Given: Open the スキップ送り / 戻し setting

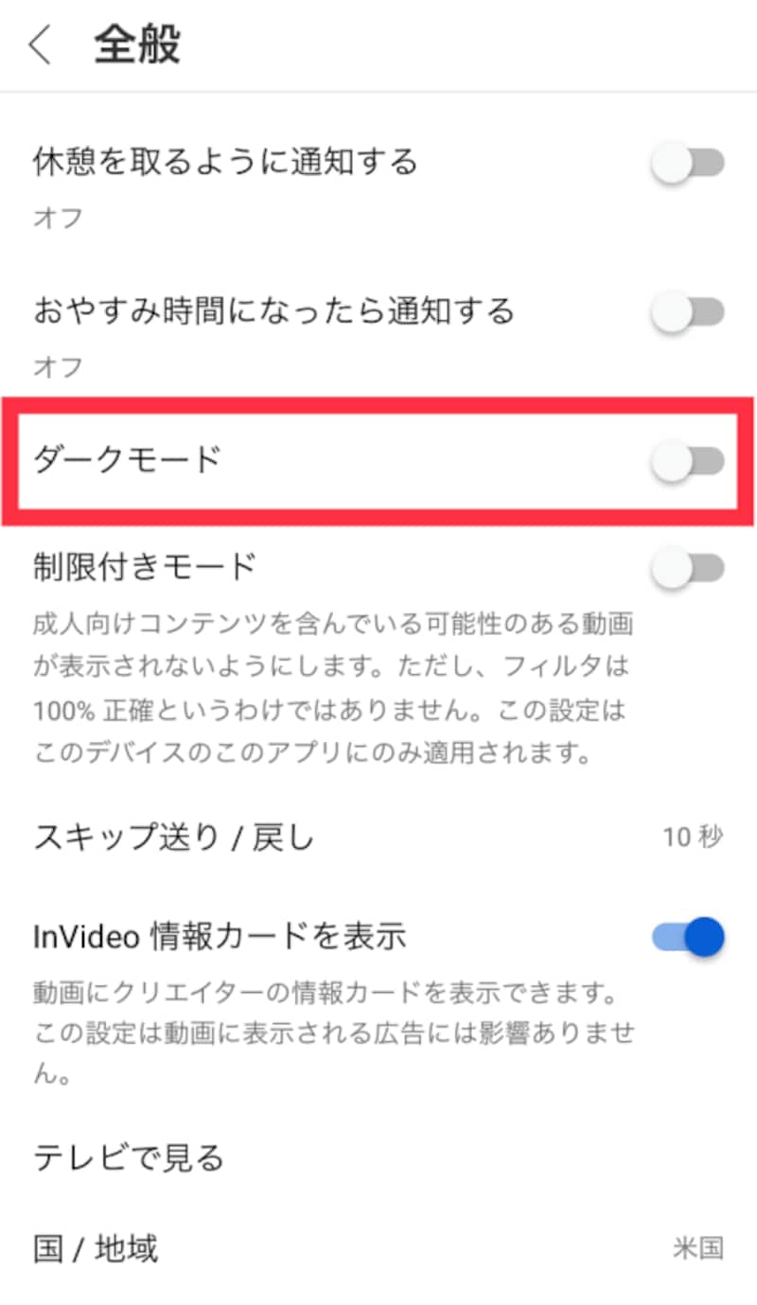Looking at the screenshot, I should tap(378, 838).
